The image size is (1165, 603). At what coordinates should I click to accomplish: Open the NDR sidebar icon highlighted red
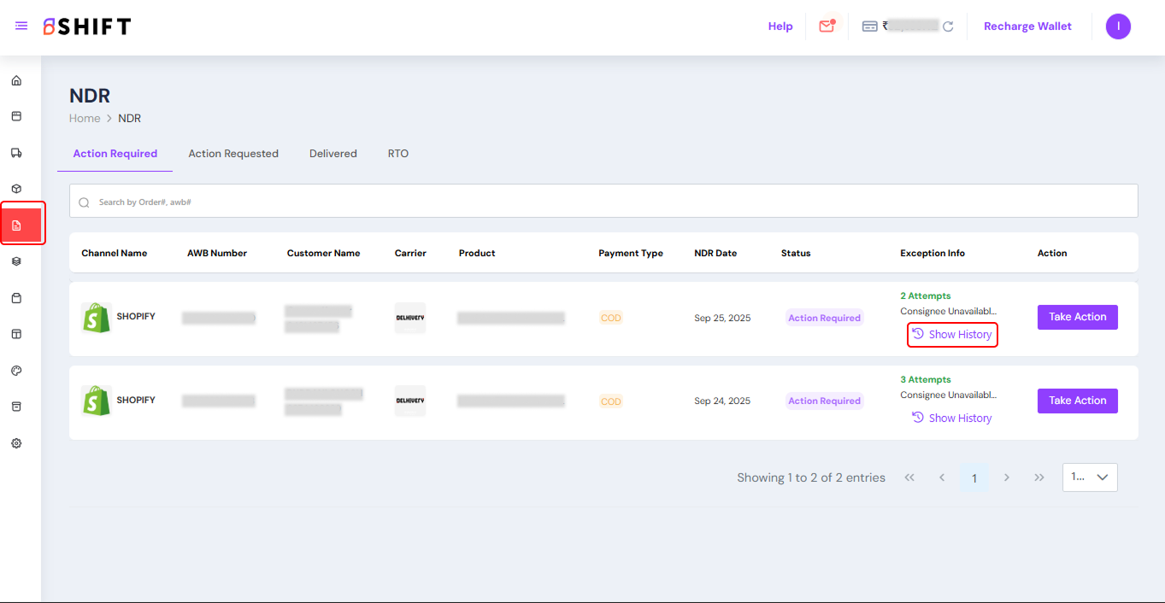(16, 225)
